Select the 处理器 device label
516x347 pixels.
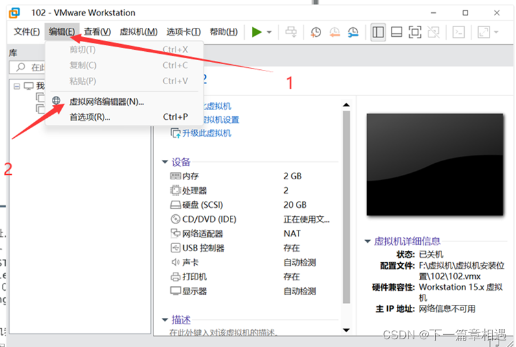[194, 191]
